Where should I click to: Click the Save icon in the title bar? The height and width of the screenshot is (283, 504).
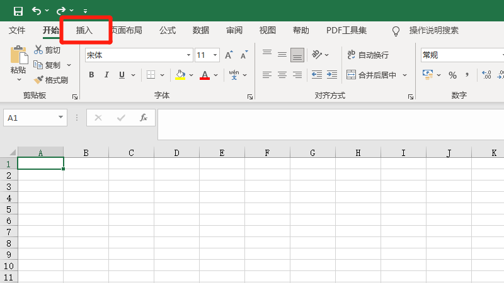point(18,11)
